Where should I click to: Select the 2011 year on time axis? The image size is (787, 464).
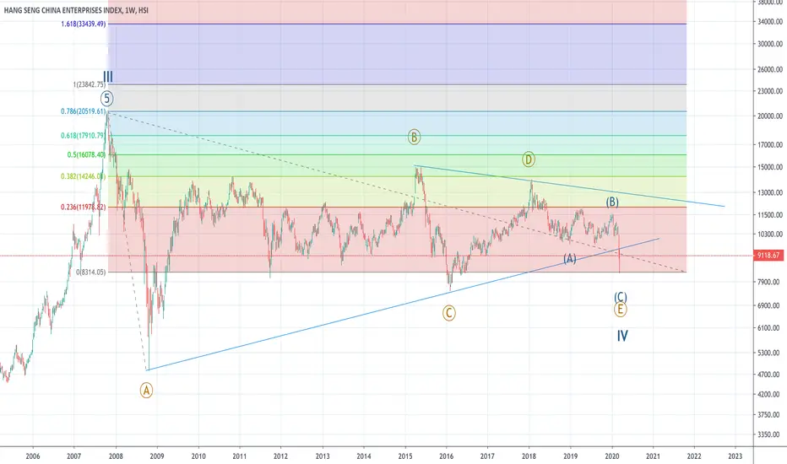pos(240,456)
